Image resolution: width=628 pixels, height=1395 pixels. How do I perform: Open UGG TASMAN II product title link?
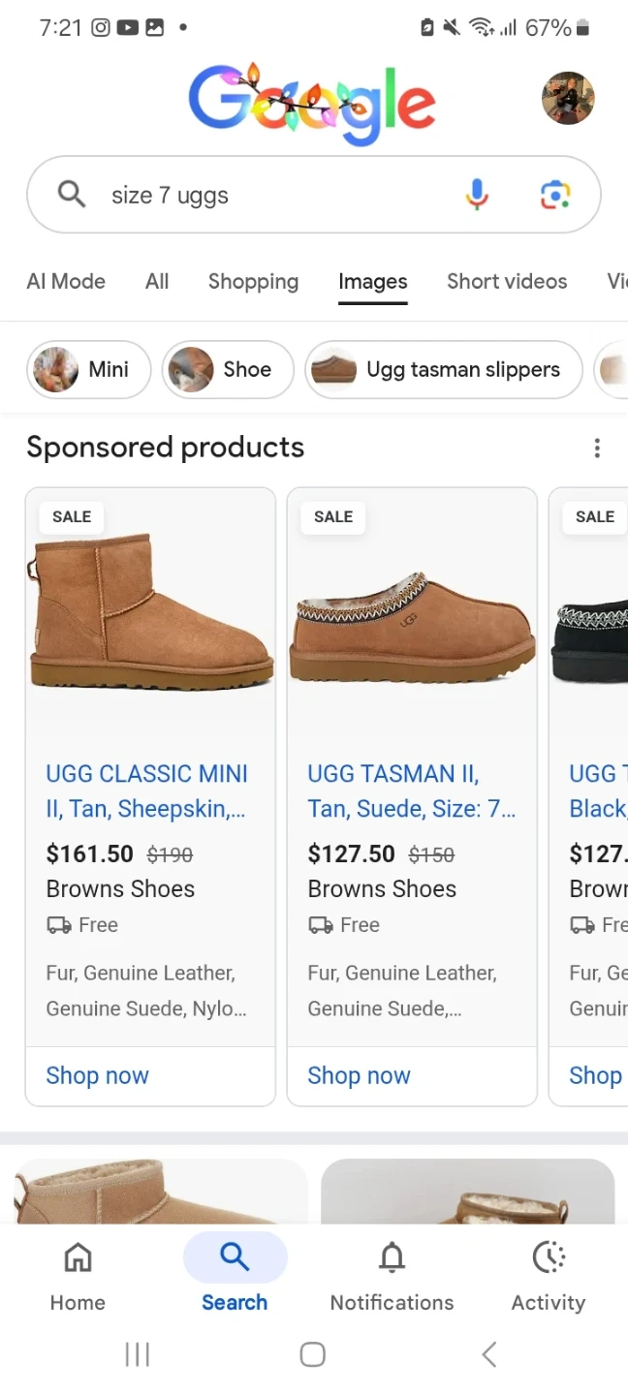[x=411, y=790]
